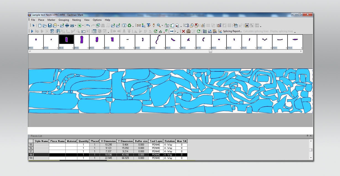Screen dimensions: 340x176
Task: Delete selection using the red X icon
Action: (183, 31)
